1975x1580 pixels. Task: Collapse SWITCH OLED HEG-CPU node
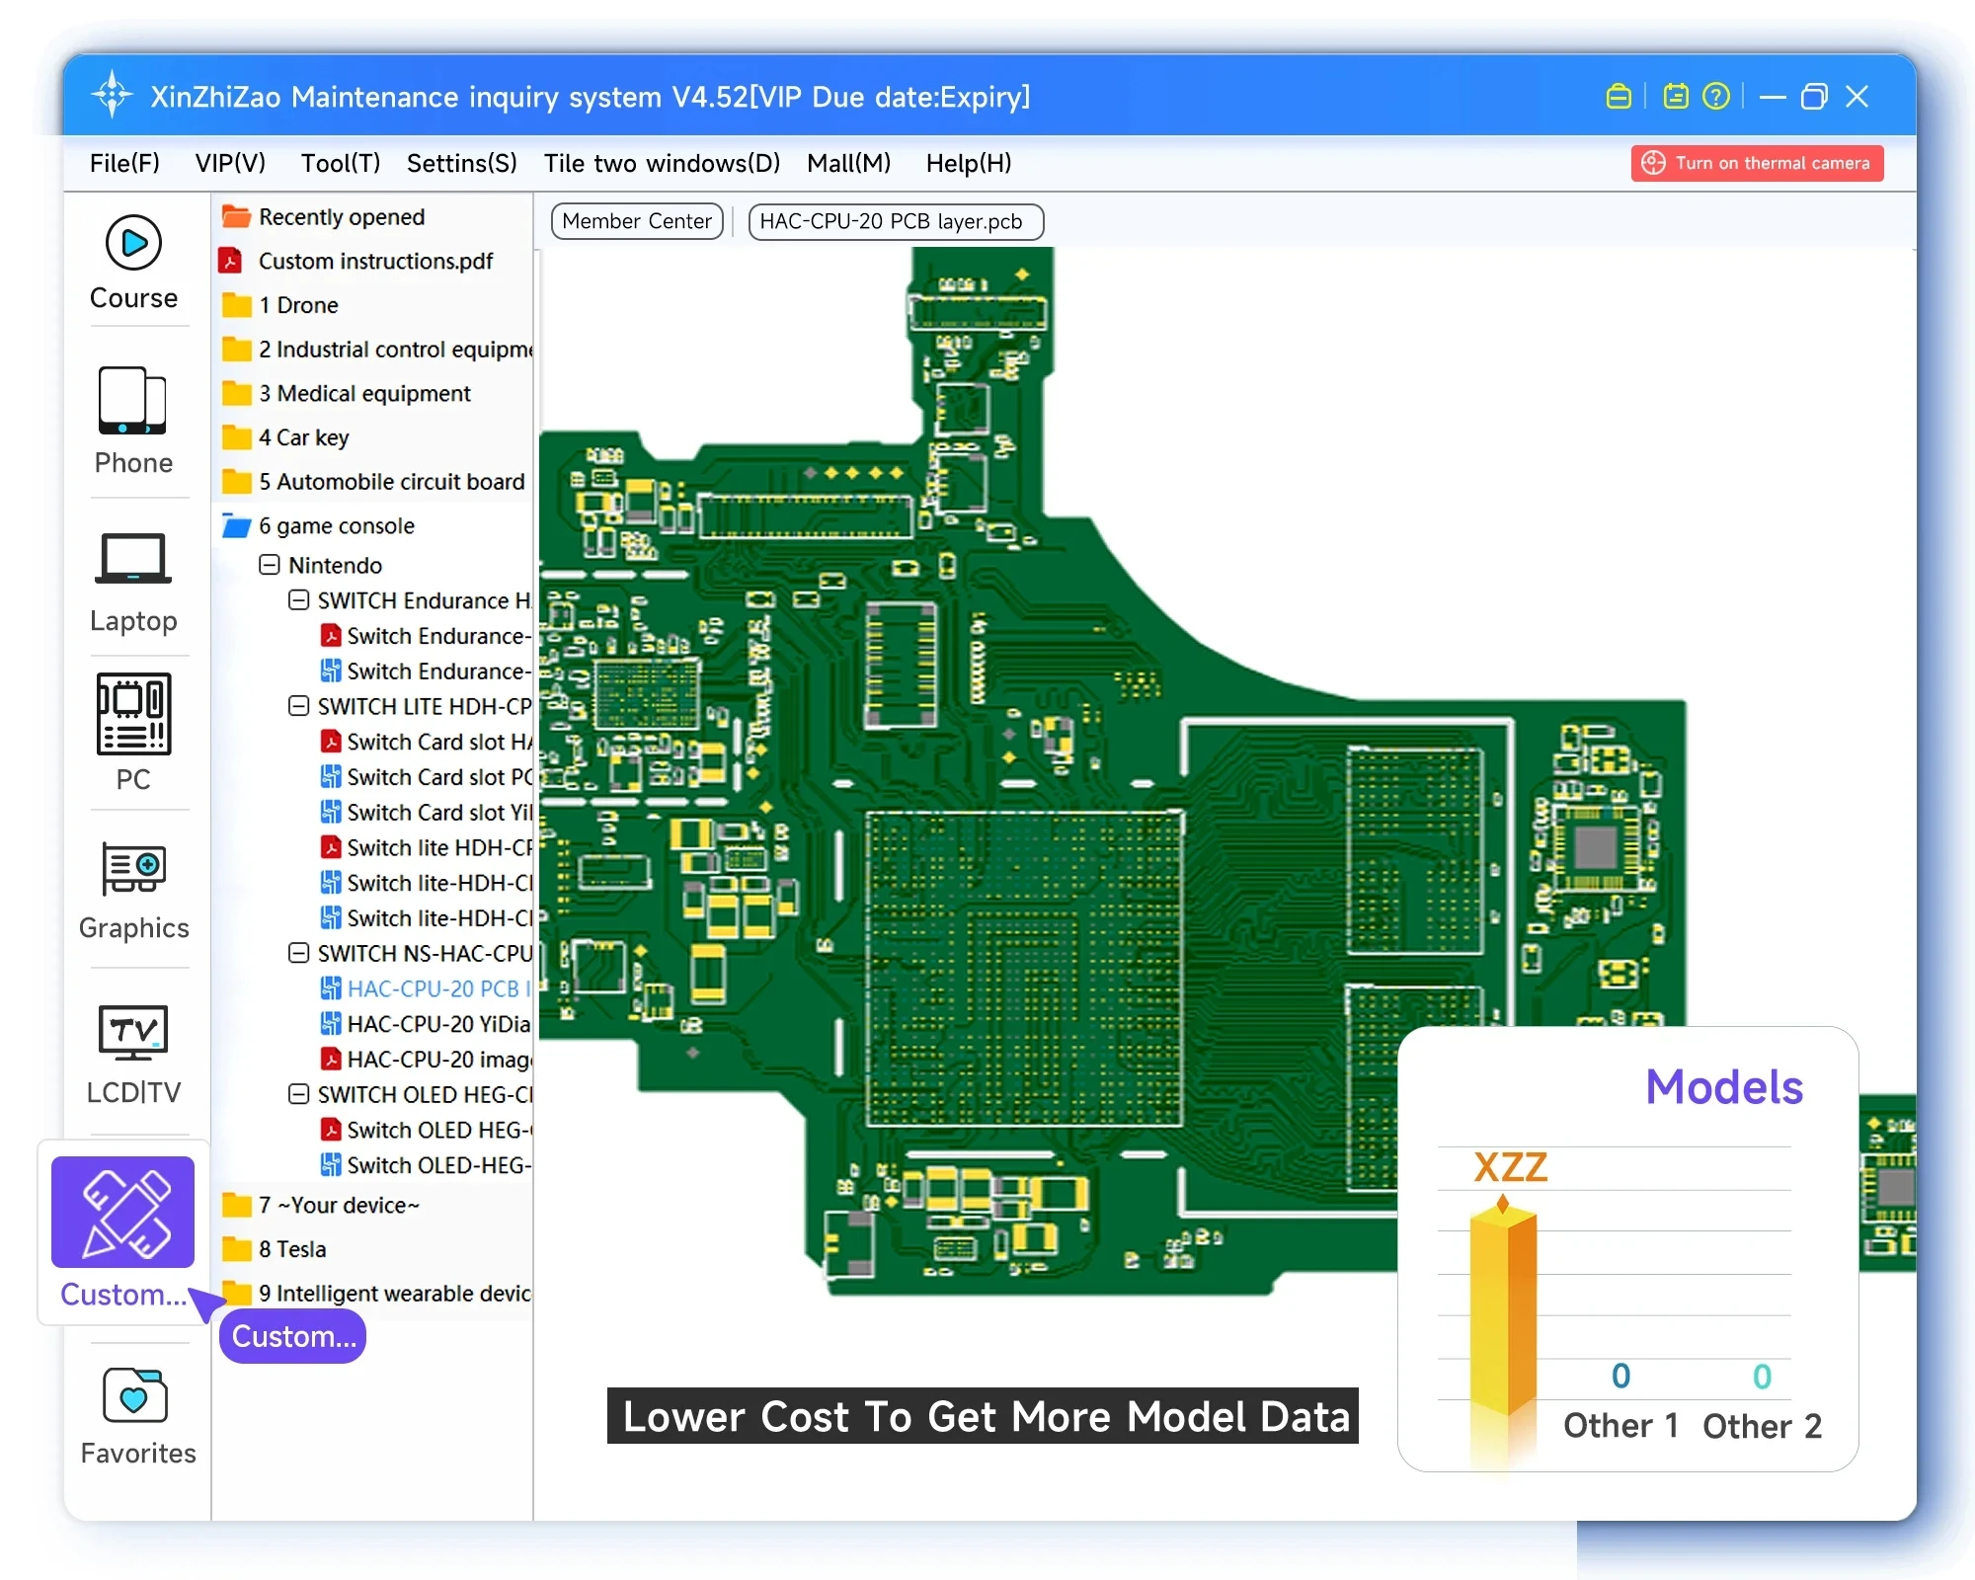coord(298,1094)
